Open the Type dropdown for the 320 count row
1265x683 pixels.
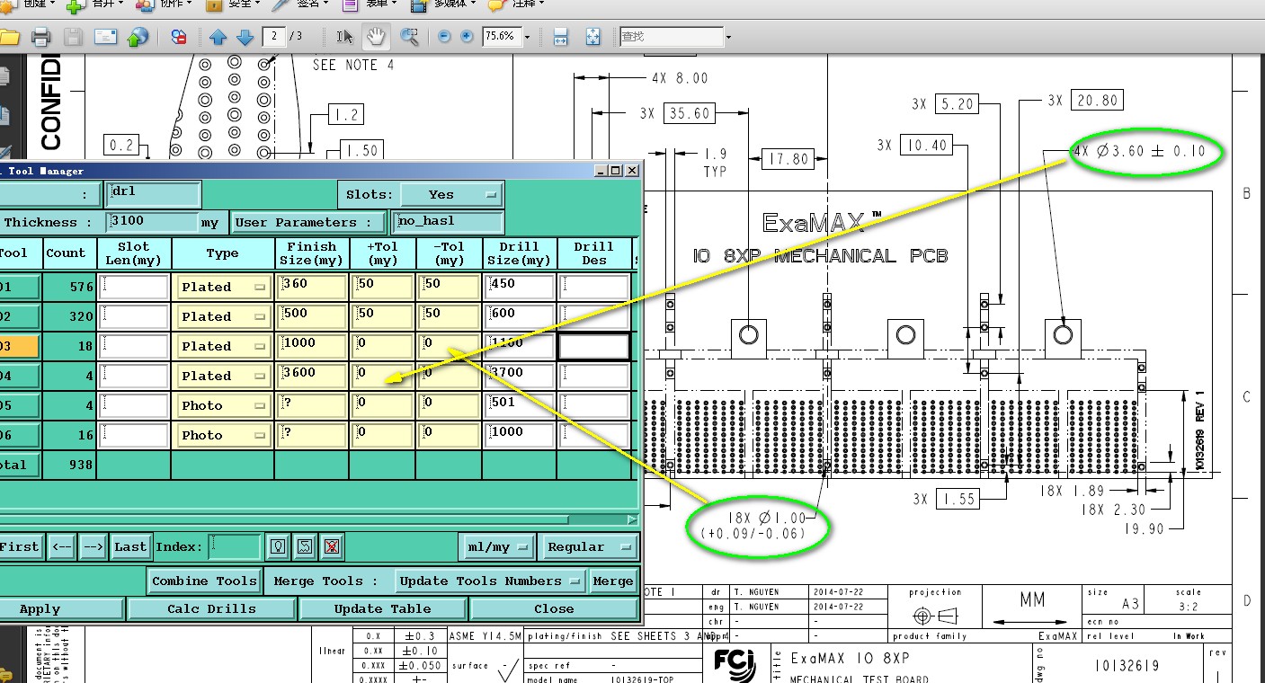pyautogui.click(x=223, y=316)
